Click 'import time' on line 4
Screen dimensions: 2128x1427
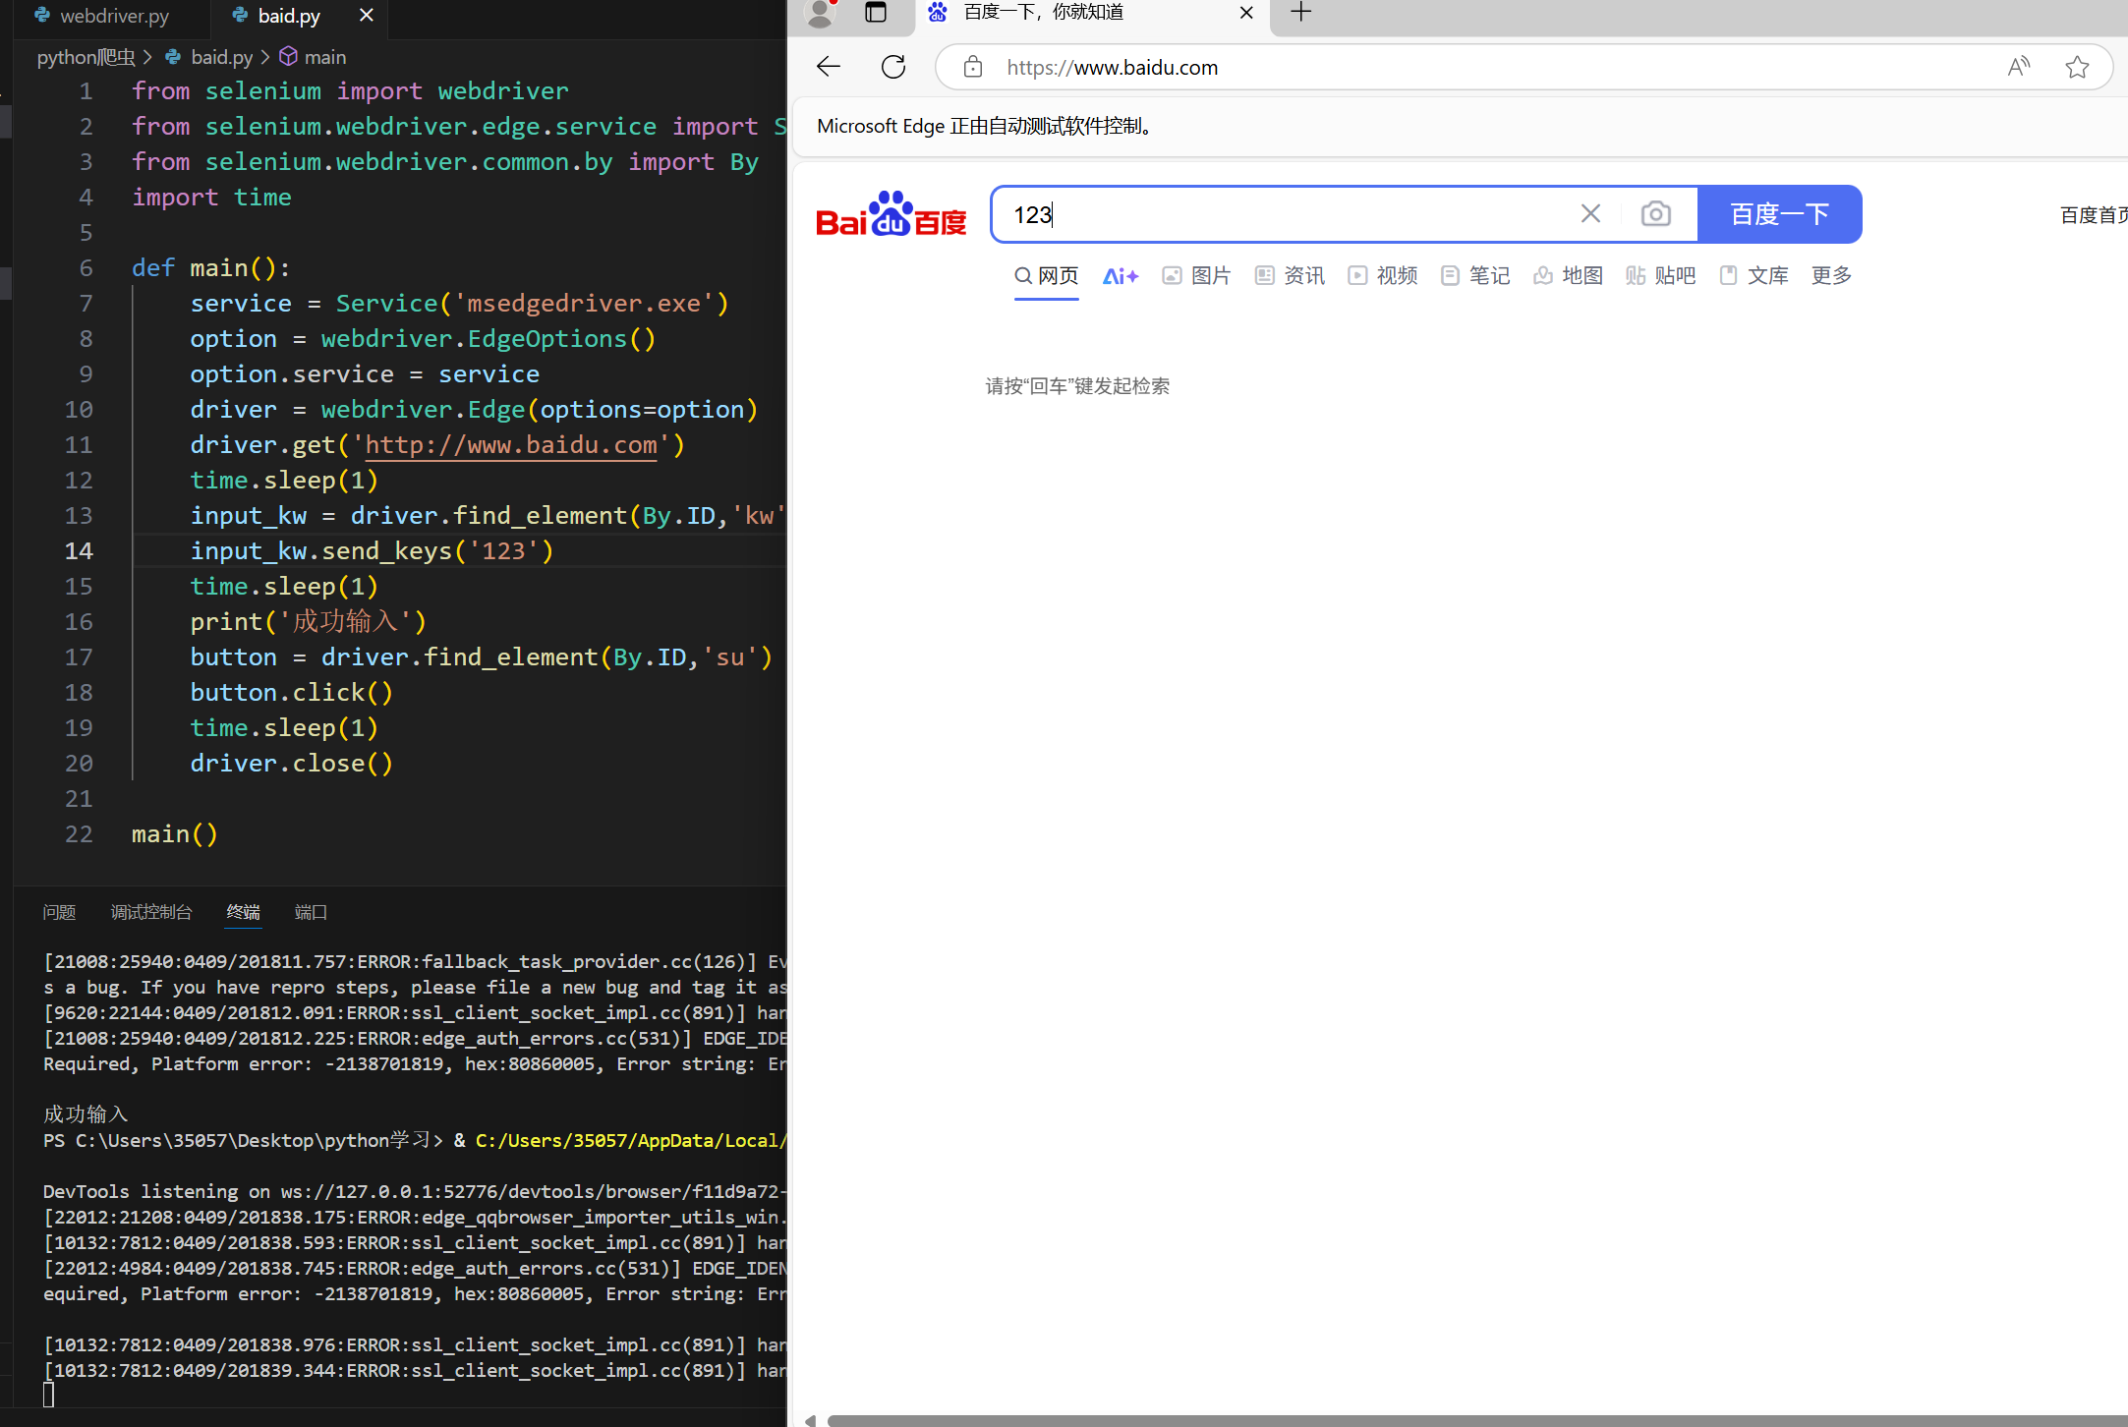click(x=211, y=198)
